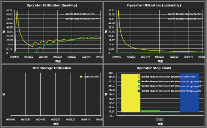This screenshot has width=207, height=128.
Task: Click the cyan Human Resource #3 step count marker
Action: [x=139, y=86]
